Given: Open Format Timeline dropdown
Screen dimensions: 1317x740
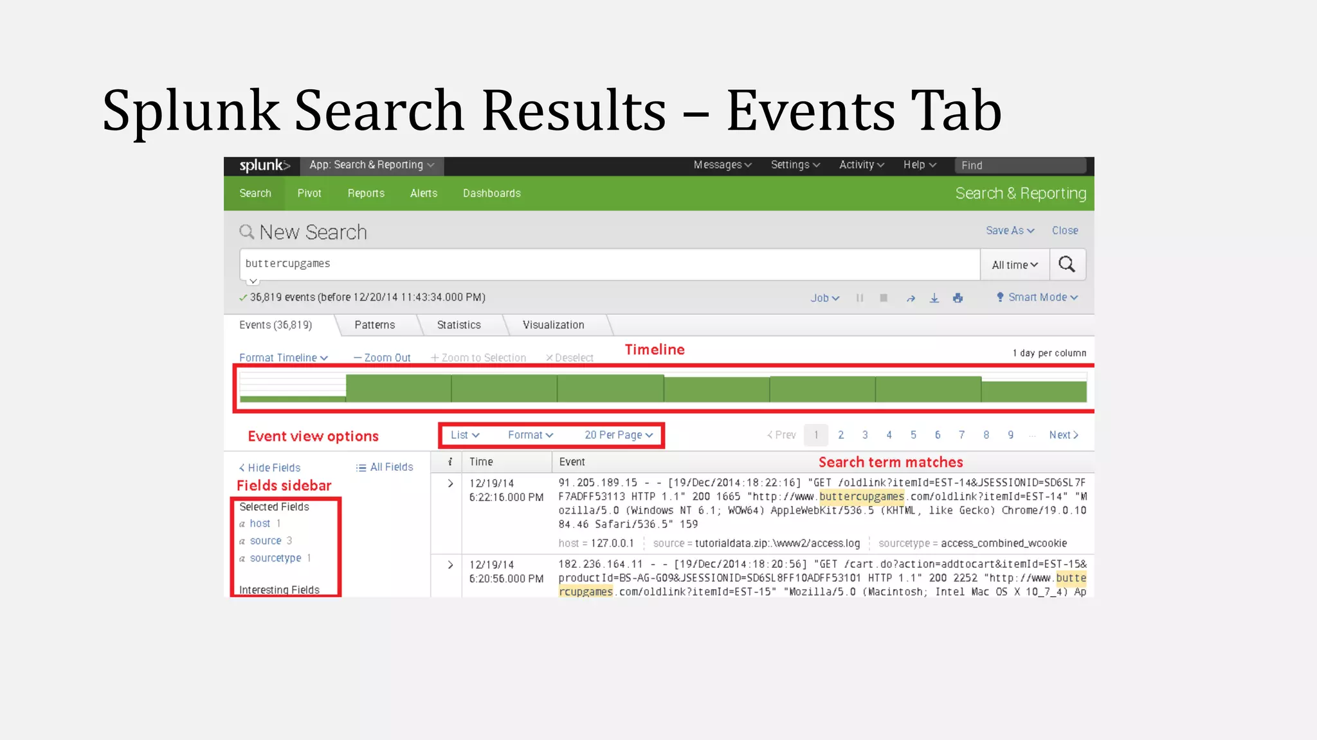Looking at the screenshot, I should pyautogui.click(x=284, y=358).
